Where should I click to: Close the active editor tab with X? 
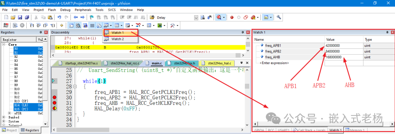[x=247, y=63]
